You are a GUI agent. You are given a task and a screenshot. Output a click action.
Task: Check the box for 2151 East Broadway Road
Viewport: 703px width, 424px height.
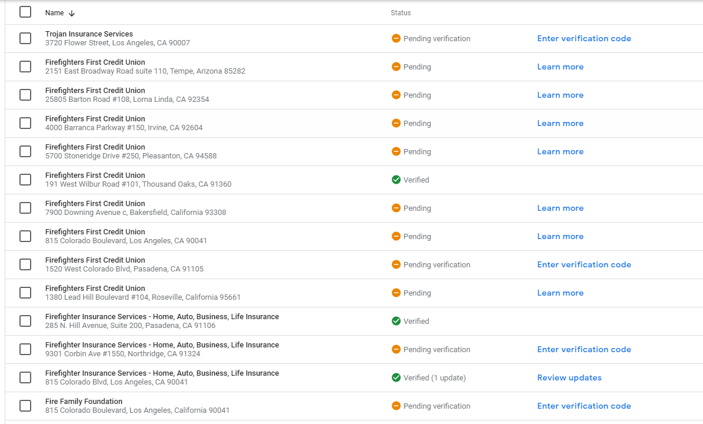point(25,67)
